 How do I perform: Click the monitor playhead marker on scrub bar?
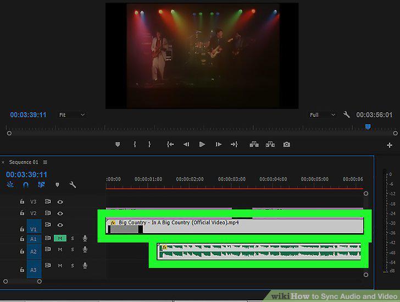(x=368, y=127)
